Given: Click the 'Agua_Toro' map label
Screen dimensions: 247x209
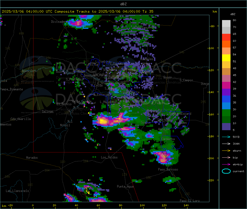Looking at the screenshot, I should coord(29,71).
